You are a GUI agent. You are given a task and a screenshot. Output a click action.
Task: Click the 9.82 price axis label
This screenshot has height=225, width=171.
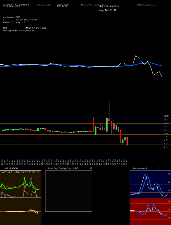pos(166,123)
